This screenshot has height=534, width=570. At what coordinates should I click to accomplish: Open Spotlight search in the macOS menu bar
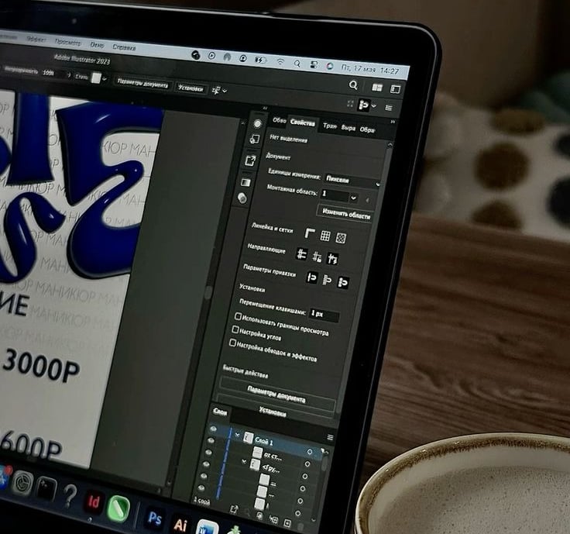click(297, 64)
